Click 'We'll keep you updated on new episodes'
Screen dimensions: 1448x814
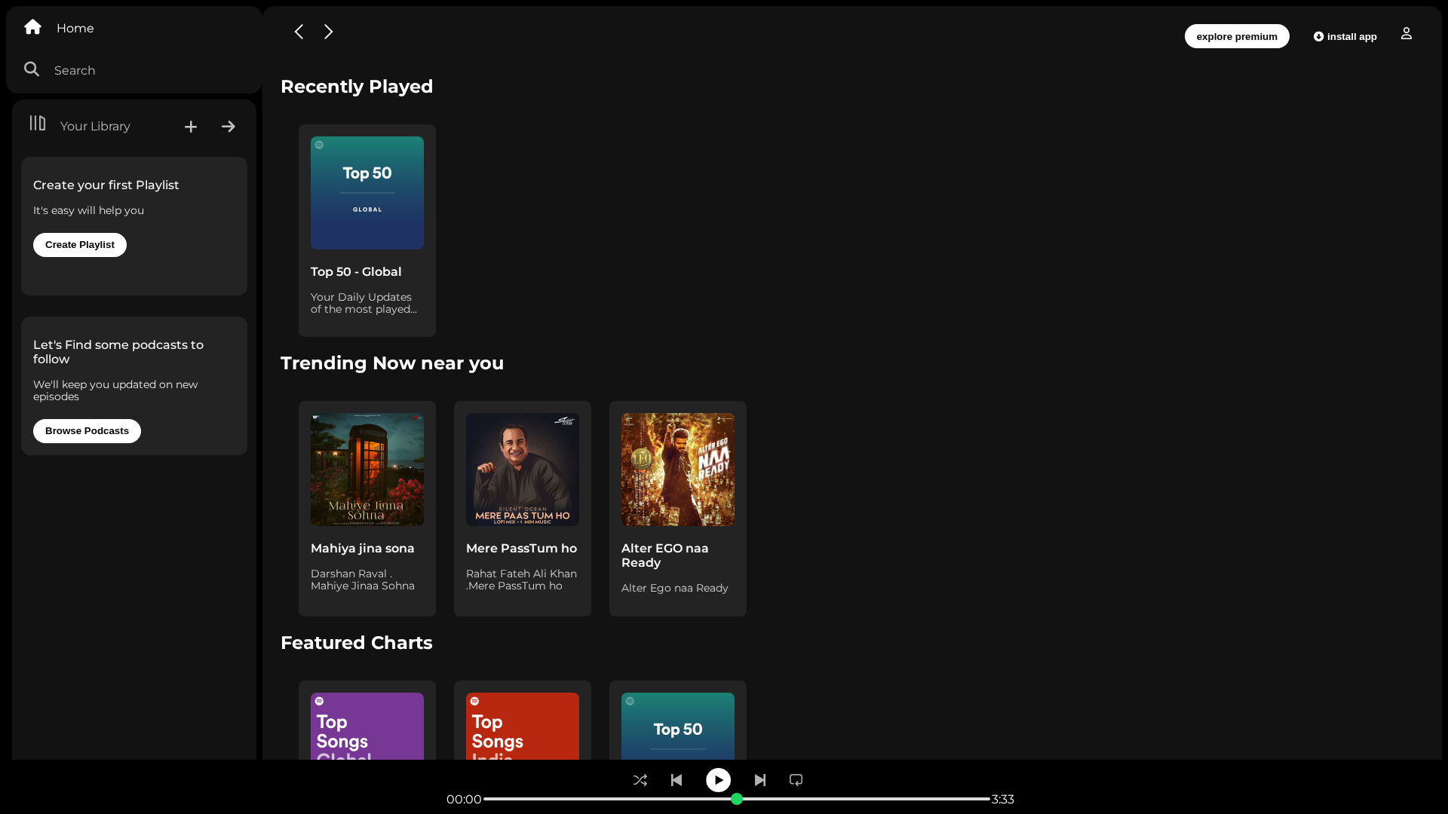click(x=115, y=390)
